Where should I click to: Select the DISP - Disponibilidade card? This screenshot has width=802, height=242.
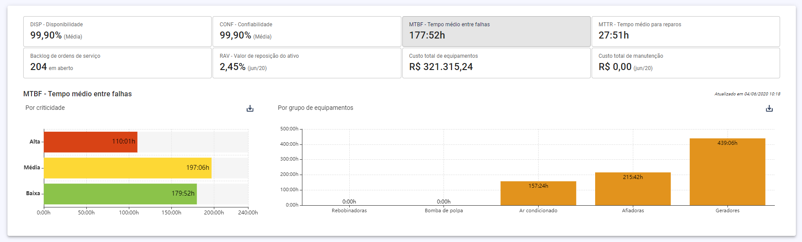pos(117,32)
